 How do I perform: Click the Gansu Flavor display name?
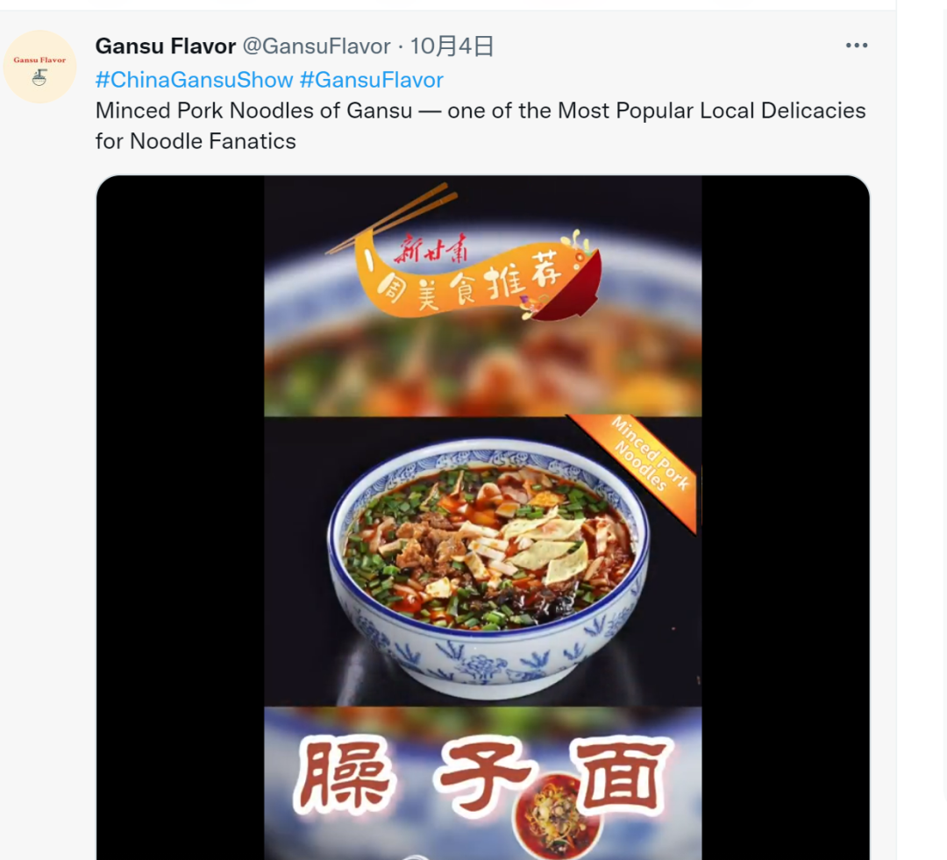coord(166,46)
